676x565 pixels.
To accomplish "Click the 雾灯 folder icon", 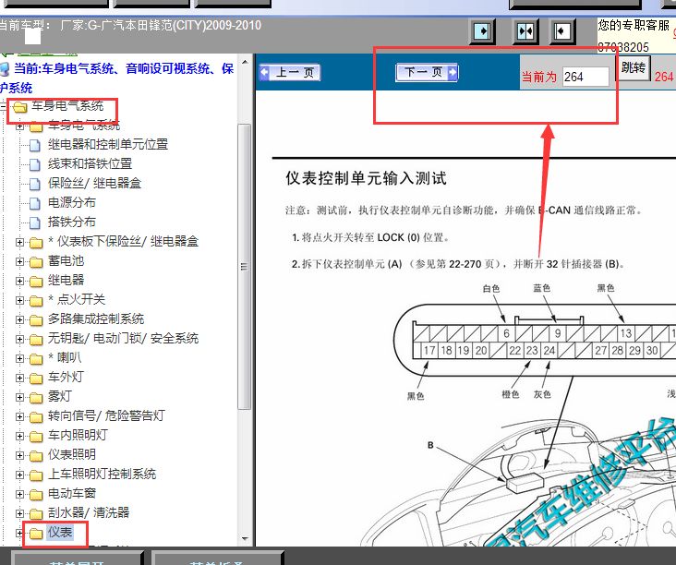I will pos(36,398).
